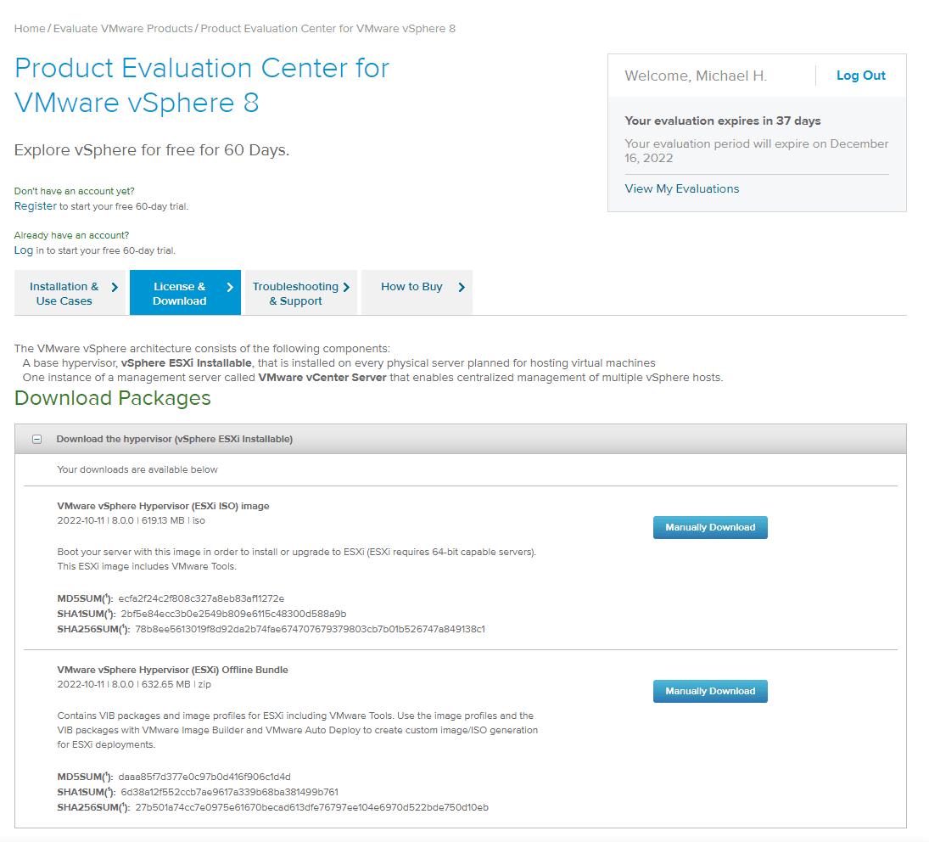Click 'Your evaluation expires in 37 days' text
The height and width of the screenshot is (842, 929).
coord(722,121)
